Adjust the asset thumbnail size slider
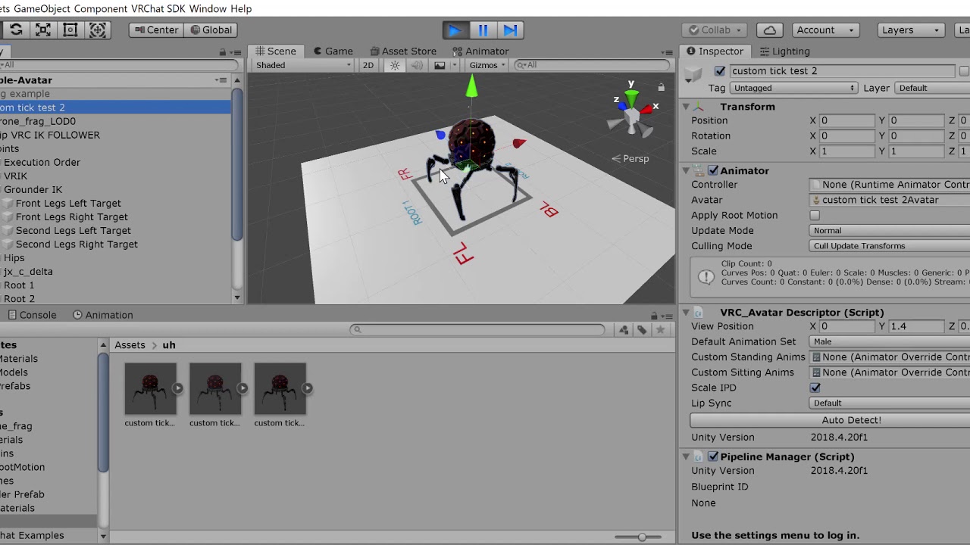The image size is (970, 545). click(641, 537)
